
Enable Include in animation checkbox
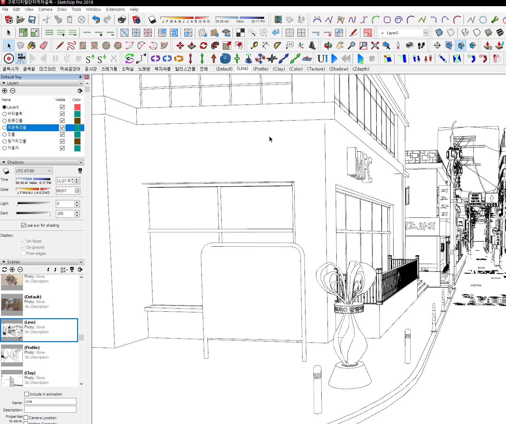[27, 394]
